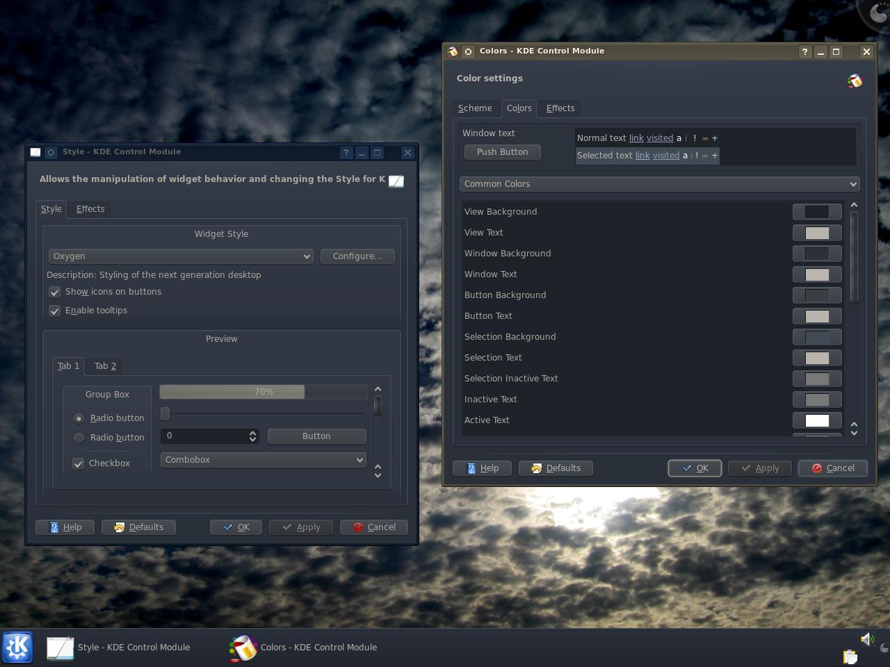Select Tab 1 in the preview
This screenshot has height=667, width=890.
tap(68, 366)
